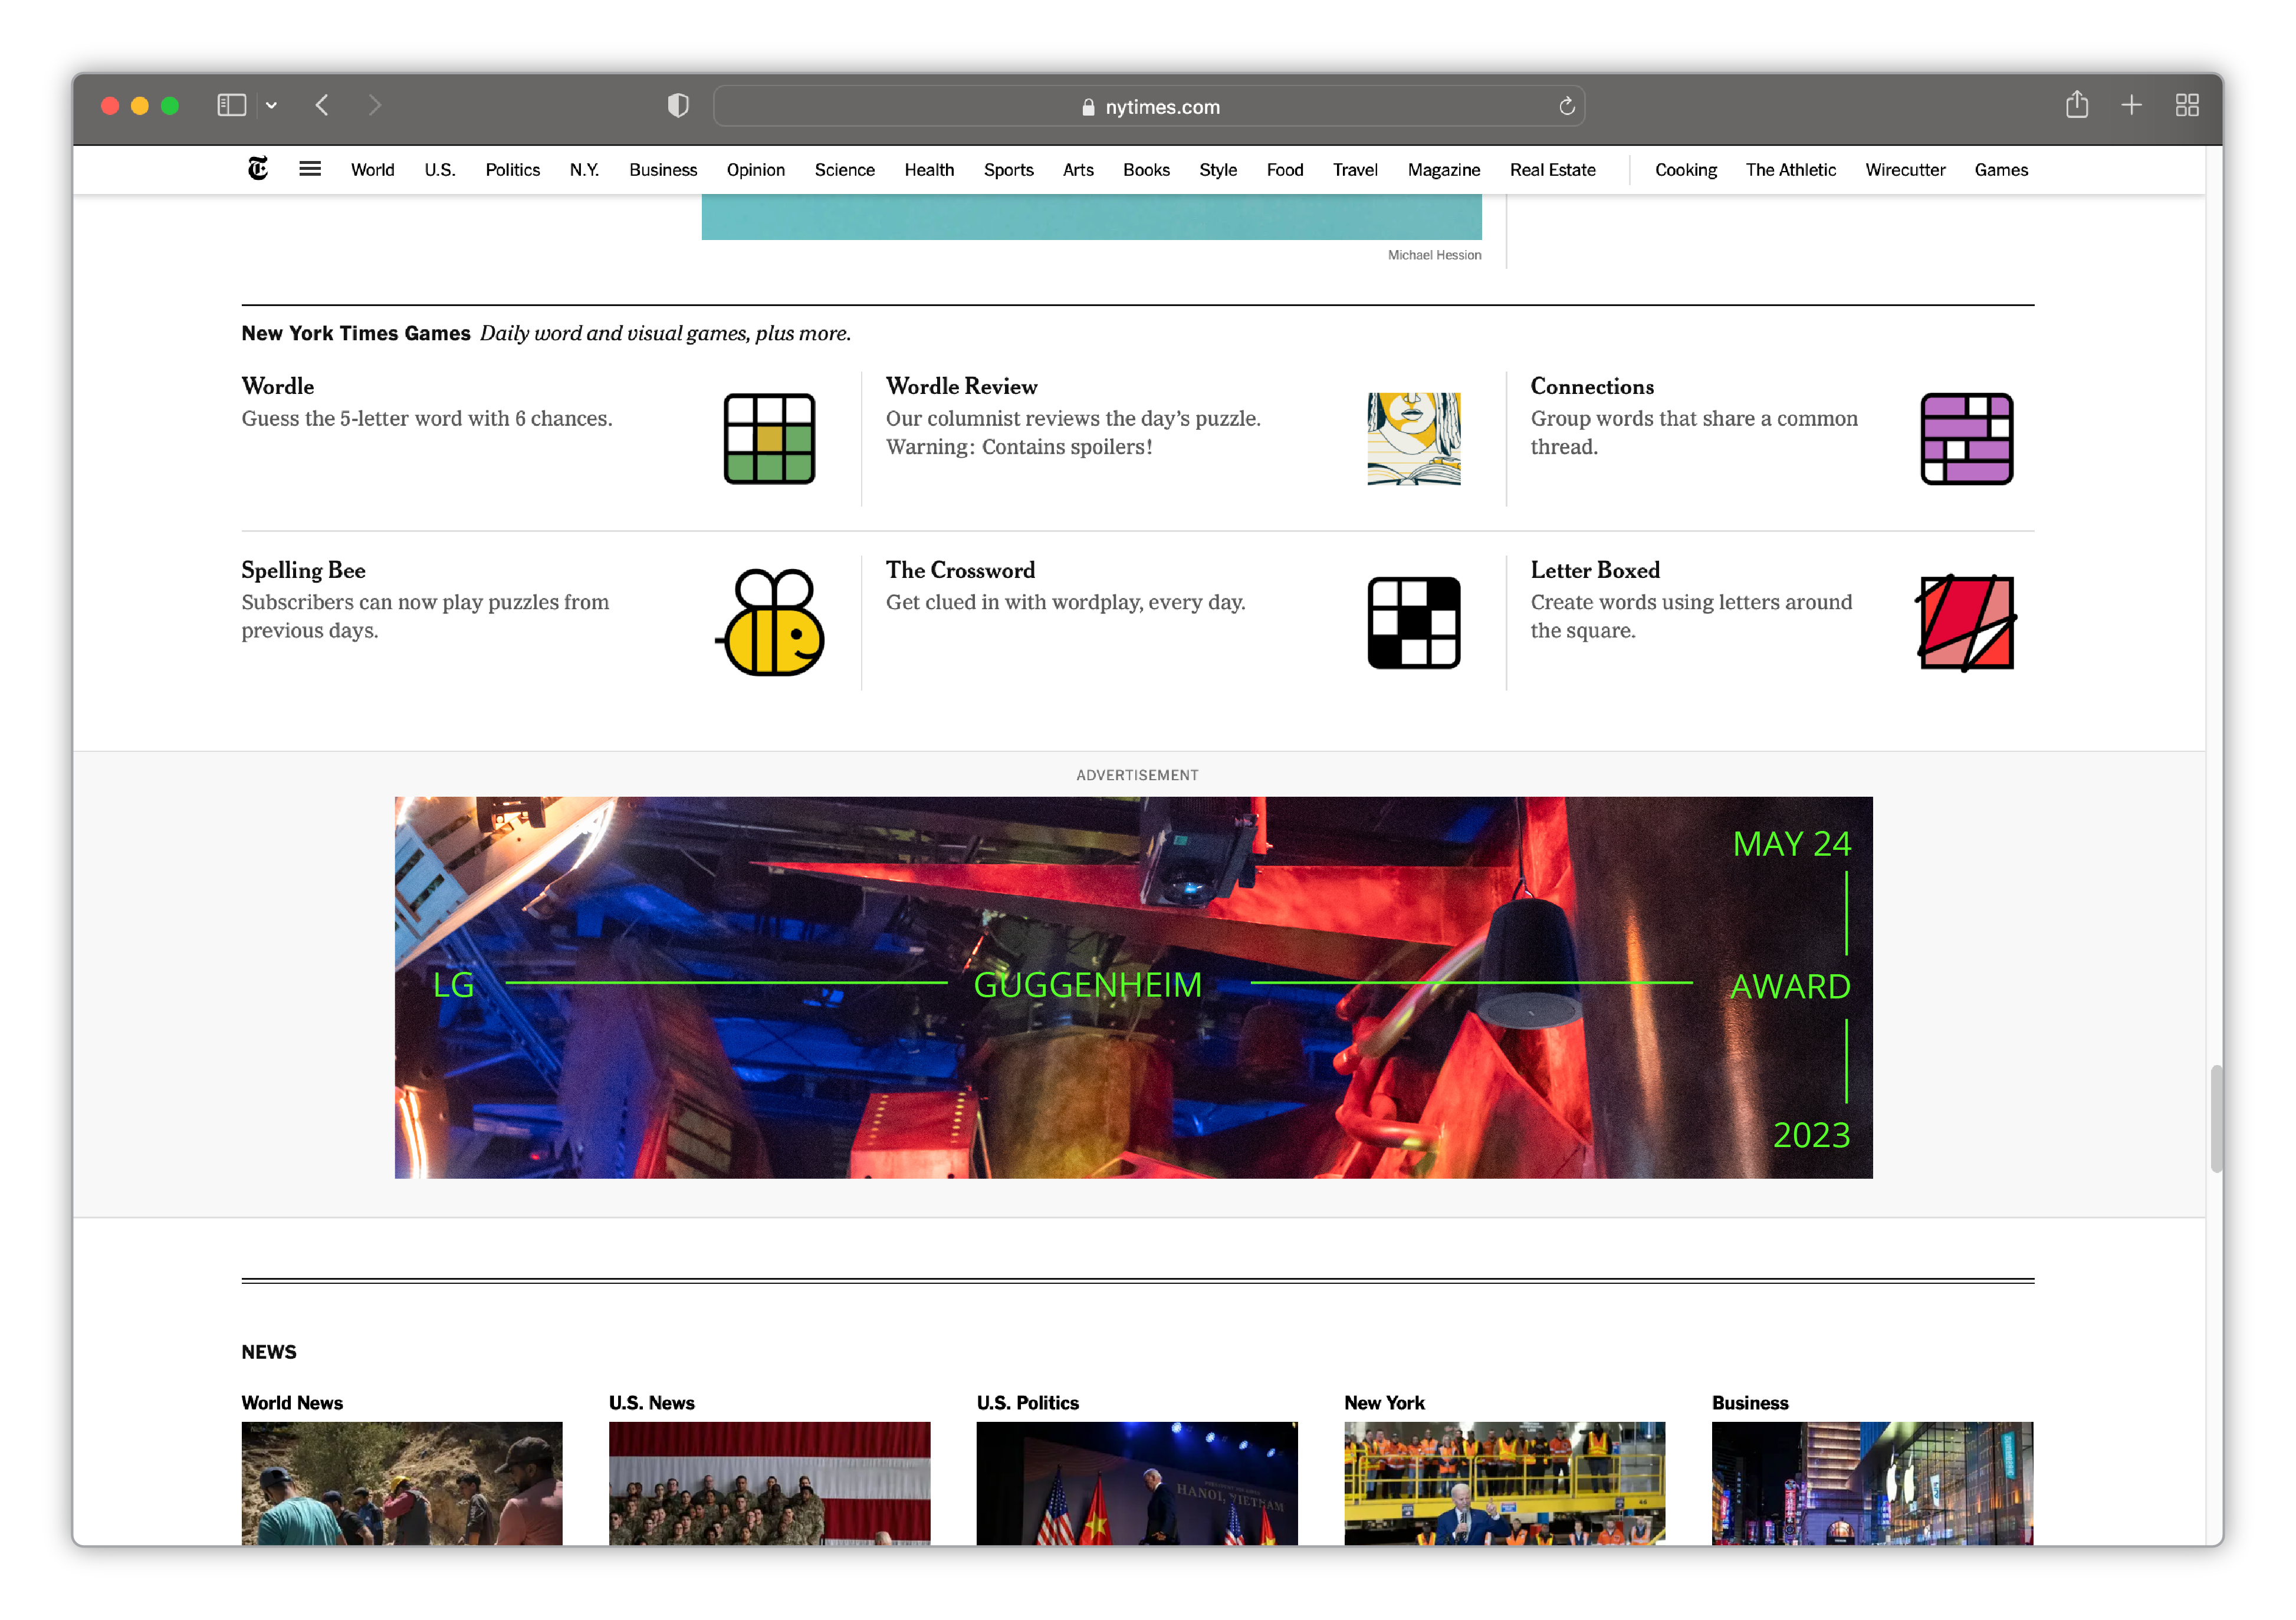
Task: Open the Wordle Review headline
Action: point(961,386)
